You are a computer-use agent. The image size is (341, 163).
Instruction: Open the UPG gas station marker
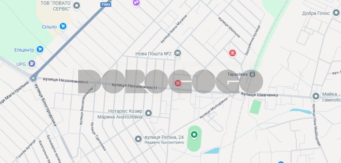(x=32, y=64)
